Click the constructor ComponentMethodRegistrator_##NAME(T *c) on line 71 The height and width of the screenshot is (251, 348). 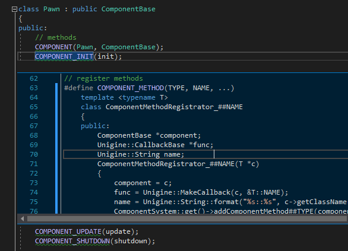178,164
